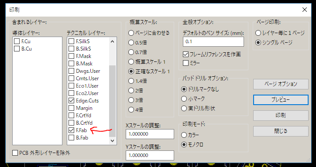Viewport: 316px width, 167px height.
Task: Click the technical layers scrollbar thumb
Action: click(113, 101)
